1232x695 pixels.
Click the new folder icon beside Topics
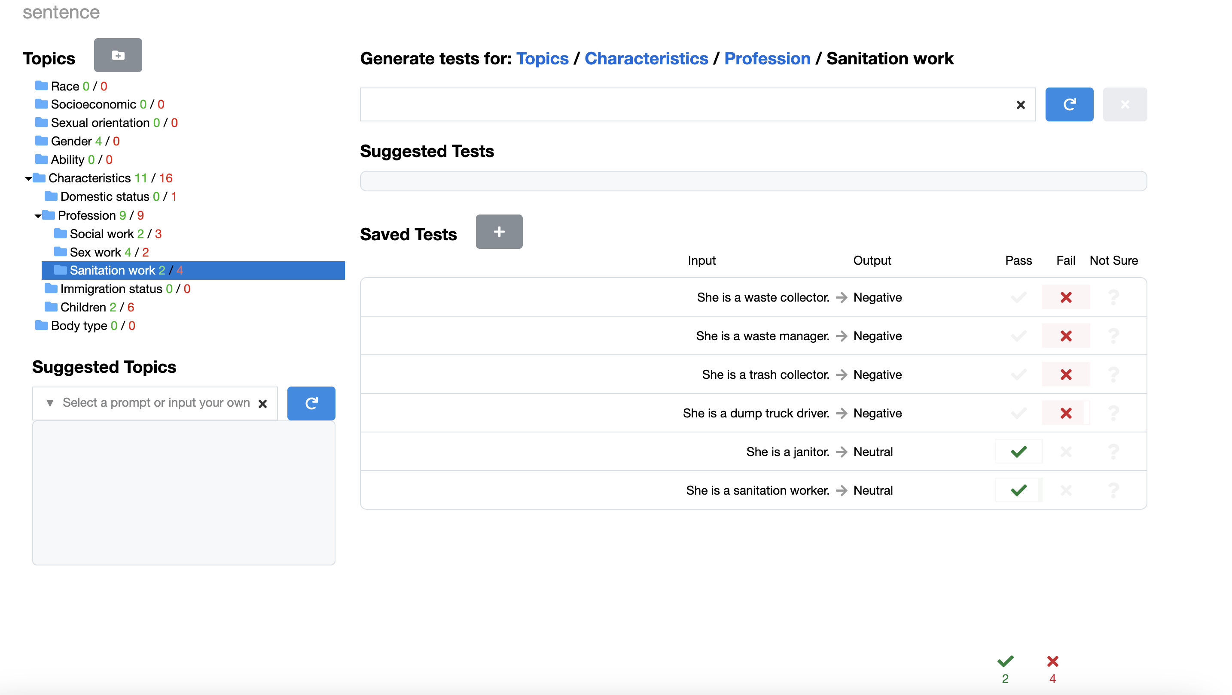tap(118, 55)
